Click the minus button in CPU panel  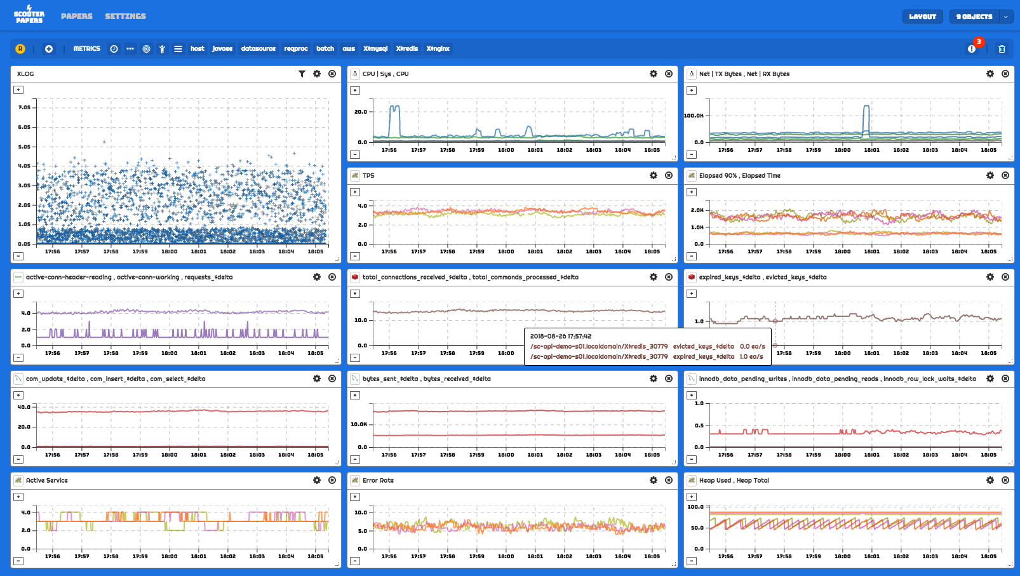click(x=355, y=154)
